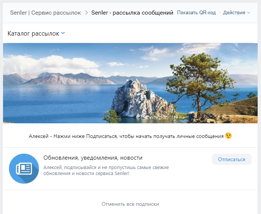This screenshot has width=261, height=214.
Task: Click the chevron next to Действия
Action: (x=249, y=13)
